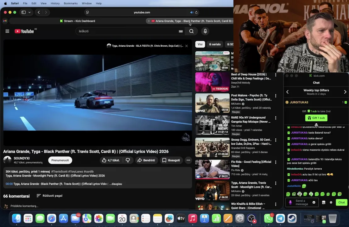Click the YouTube search magnifier button
The height and width of the screenshot is (227, 349).
pos(191,31)
